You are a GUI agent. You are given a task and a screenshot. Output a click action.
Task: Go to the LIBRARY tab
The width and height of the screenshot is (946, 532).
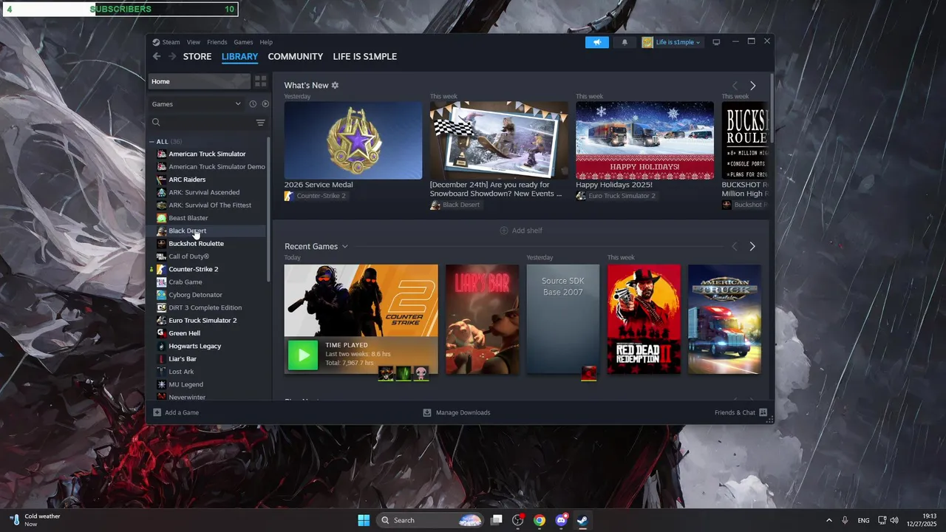[x=239, y=57]
